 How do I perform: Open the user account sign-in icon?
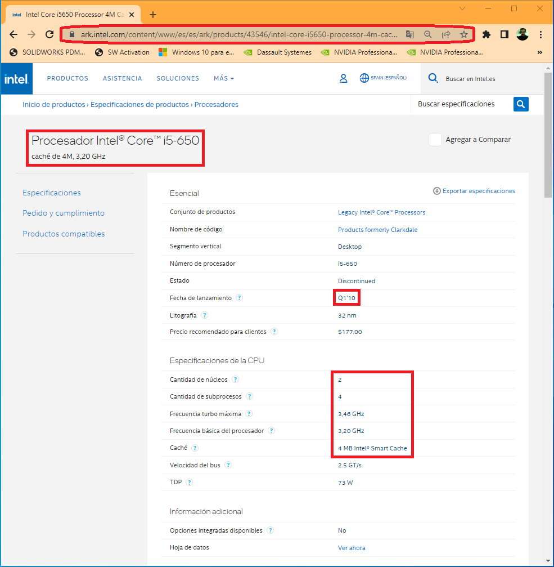pos(344,78)
